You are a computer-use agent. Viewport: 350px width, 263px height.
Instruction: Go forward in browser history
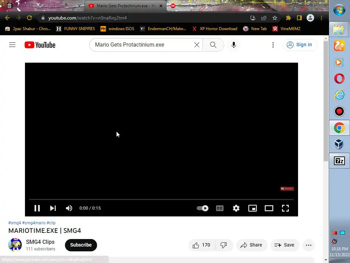(x=18, y=18)
